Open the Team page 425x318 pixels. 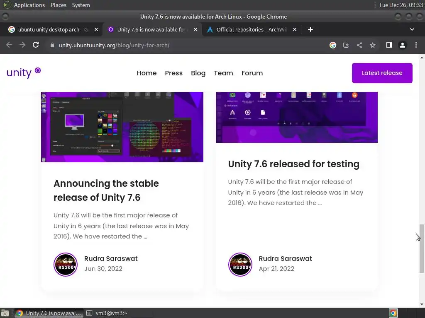click(223, 73)
